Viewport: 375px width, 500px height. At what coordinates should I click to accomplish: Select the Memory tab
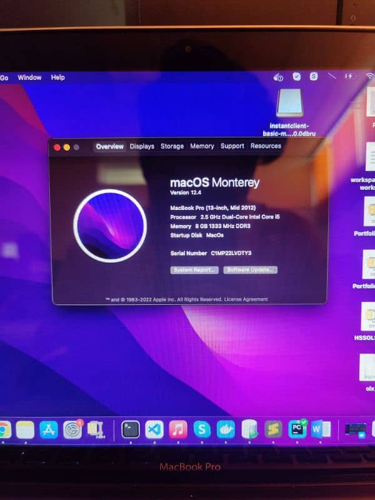202,146
